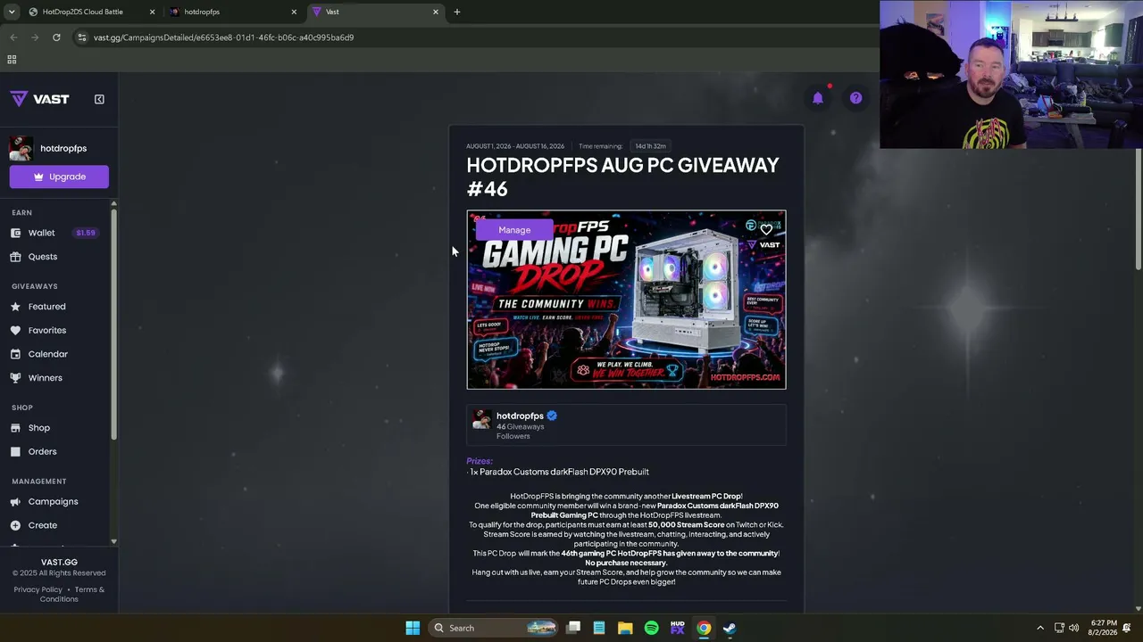
Task: Close the HotDrop2DS Cloud Battle tab
Action: coord(152,12)
